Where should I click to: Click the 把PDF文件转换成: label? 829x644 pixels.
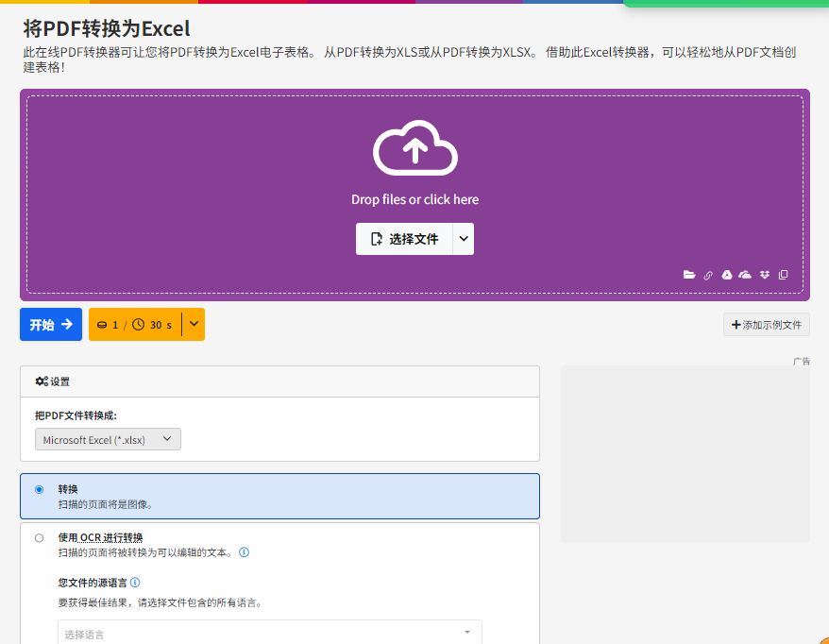[x=76, y=415]
